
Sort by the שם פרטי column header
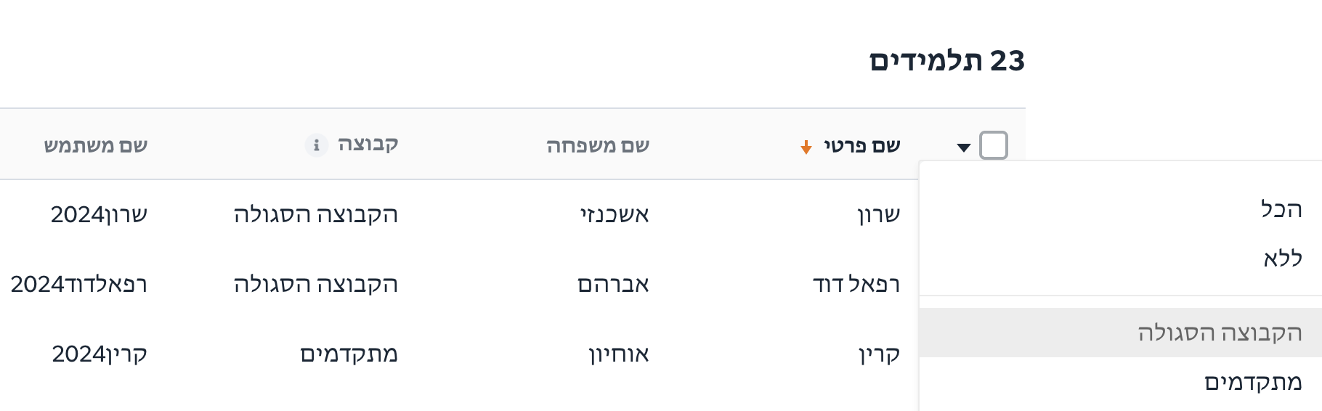[x=861, y=145]
